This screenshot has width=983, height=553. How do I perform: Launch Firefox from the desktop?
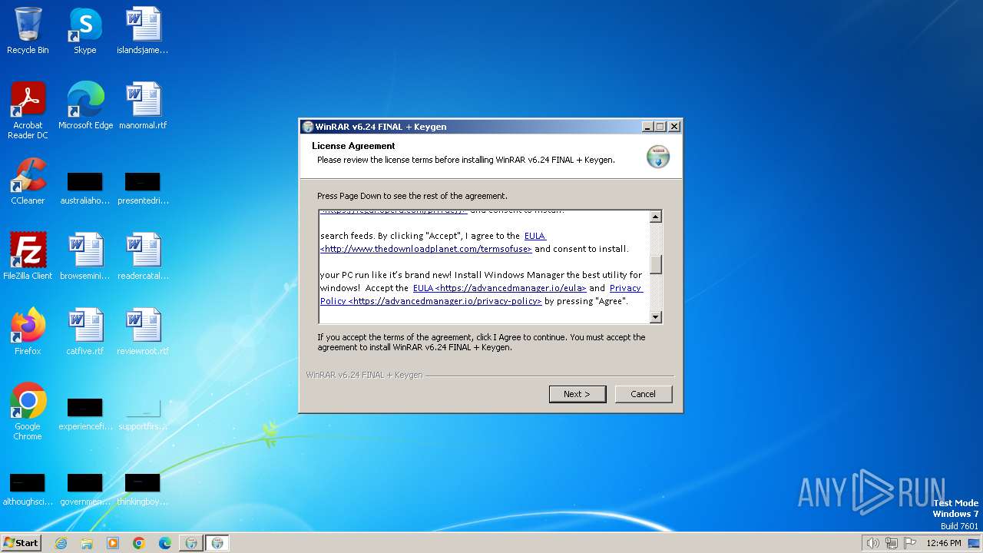click(x=28, y=332)
